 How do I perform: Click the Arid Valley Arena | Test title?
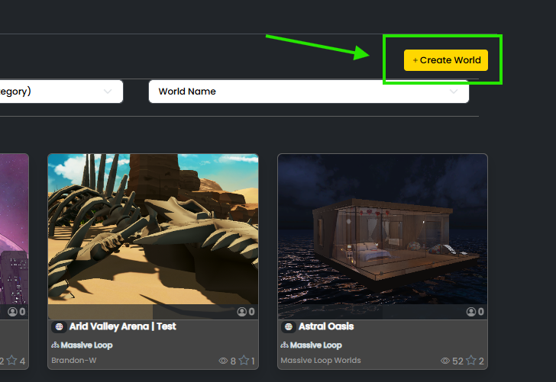pos(122,326)
